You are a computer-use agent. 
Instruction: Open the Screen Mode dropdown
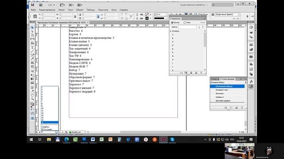71,5
